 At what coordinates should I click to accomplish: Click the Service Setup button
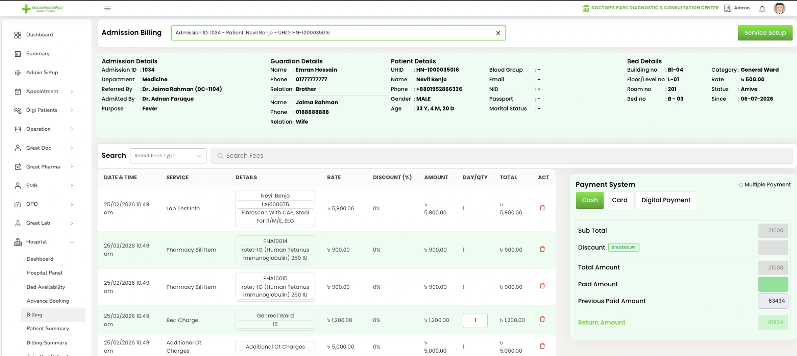click(x=765, y=33)
